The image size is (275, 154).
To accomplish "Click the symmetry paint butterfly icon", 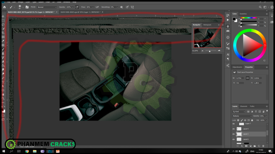I will click(132, 7).
